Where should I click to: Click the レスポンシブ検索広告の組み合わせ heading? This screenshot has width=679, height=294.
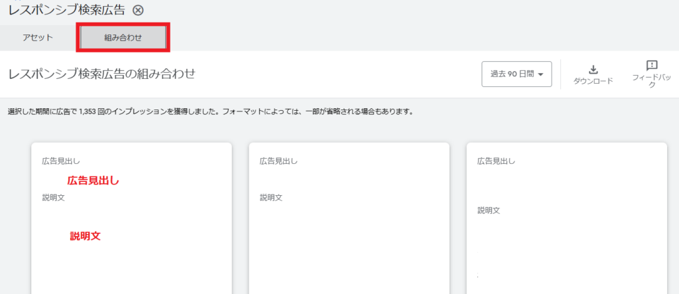101,74
